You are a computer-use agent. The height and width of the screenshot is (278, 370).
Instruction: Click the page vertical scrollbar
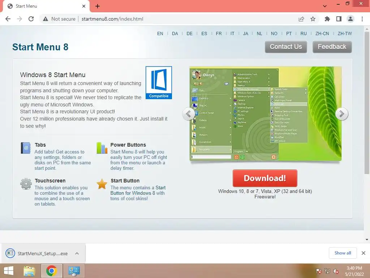point(367,103)
